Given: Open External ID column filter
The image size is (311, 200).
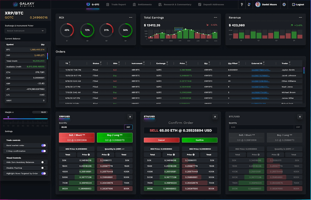Looking at the screenshot, I should [264, 63].
